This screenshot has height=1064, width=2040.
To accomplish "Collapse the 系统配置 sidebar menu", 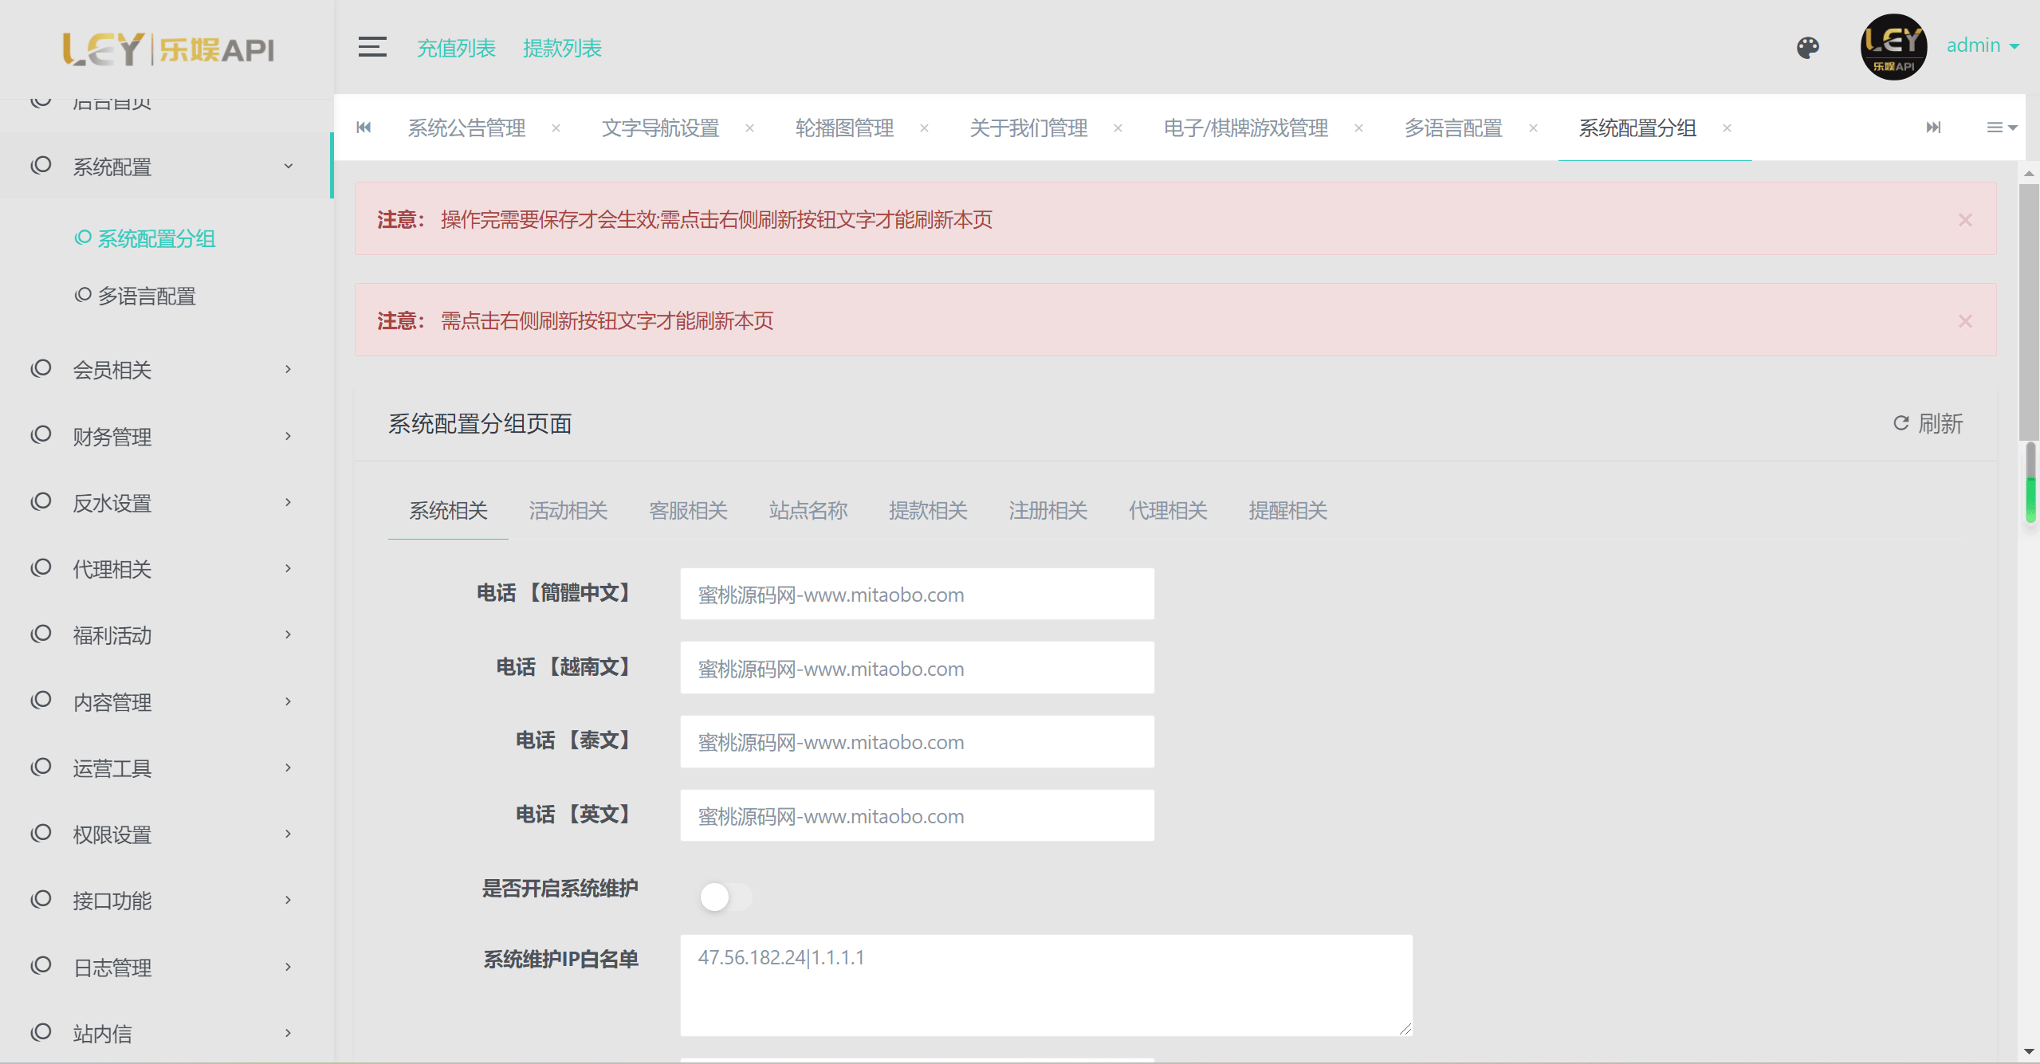I will click(166, 166).
